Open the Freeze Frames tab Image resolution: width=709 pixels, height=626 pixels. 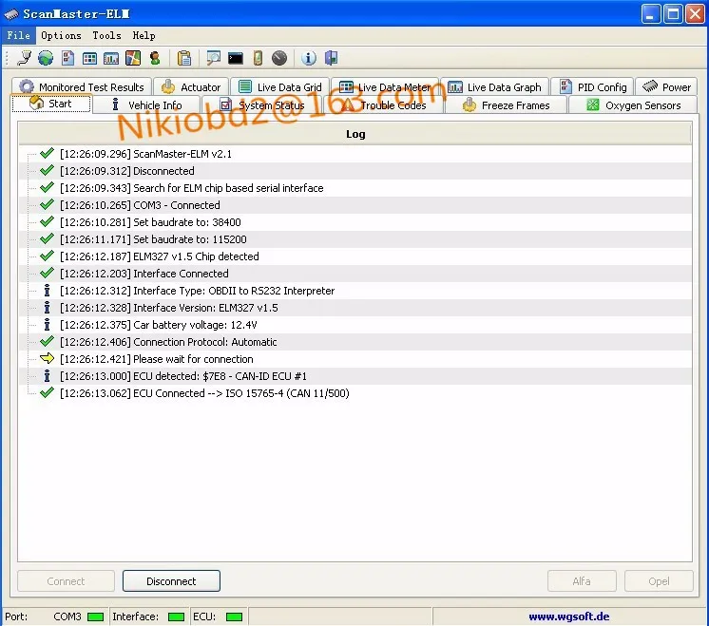point(506,105)
